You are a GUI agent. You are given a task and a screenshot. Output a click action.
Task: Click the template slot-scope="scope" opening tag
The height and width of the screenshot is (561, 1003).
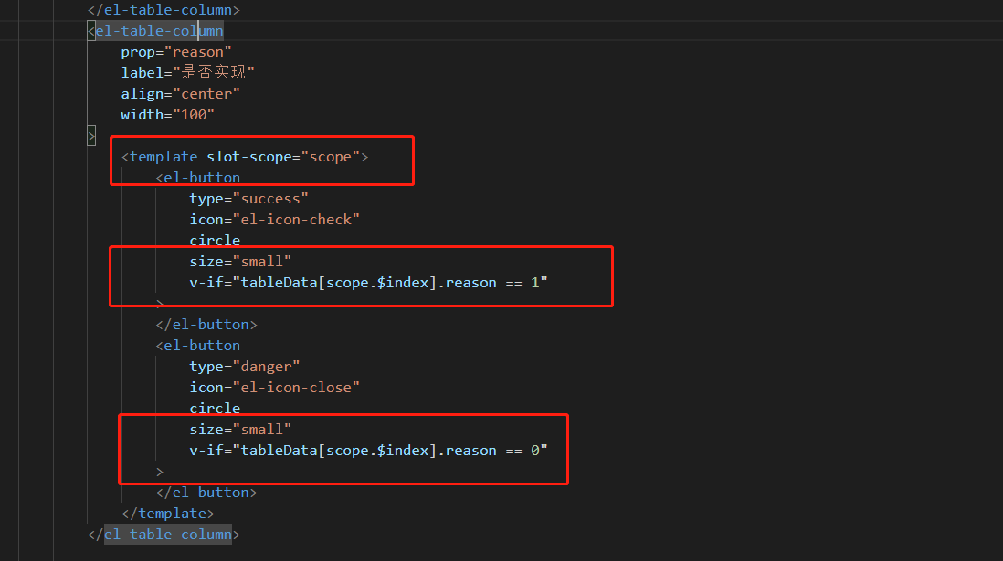(245, 157)
